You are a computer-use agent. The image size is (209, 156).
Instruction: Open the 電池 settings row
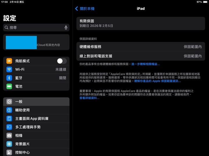pos(36,86)
